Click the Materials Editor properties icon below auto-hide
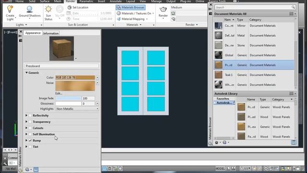The height and width of the screenshot is (173, 307). pyautogui.click(x=20, y=40)
